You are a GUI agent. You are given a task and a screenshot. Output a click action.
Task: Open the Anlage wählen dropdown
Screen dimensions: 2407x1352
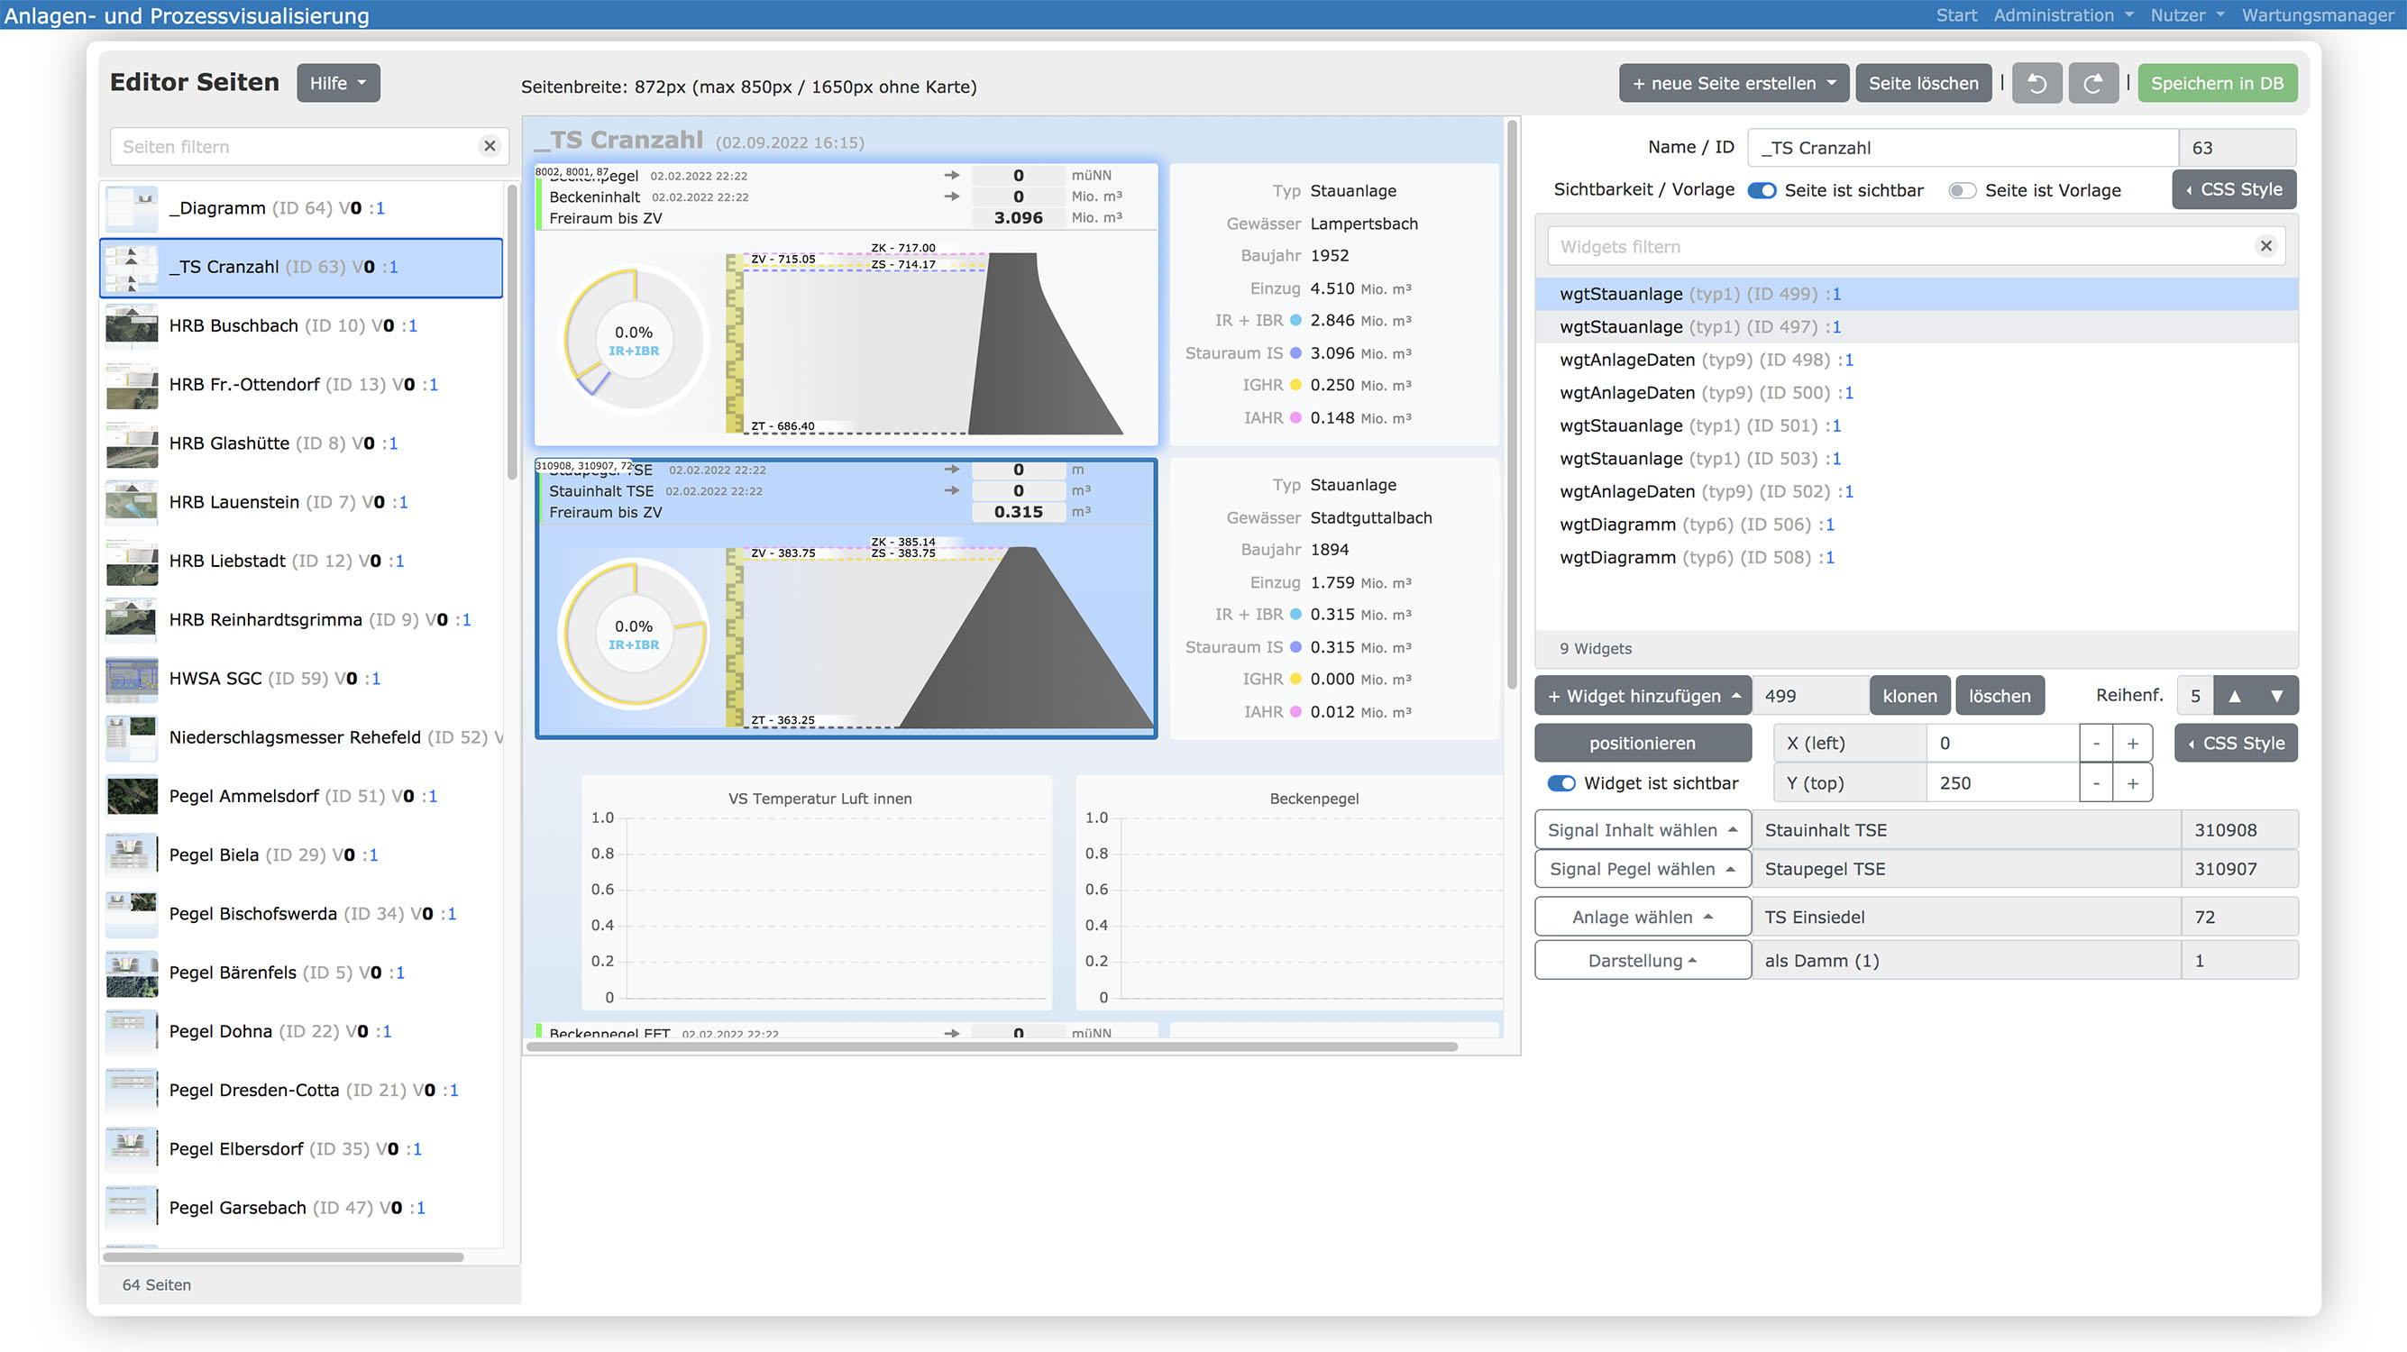pos(1643,917)
